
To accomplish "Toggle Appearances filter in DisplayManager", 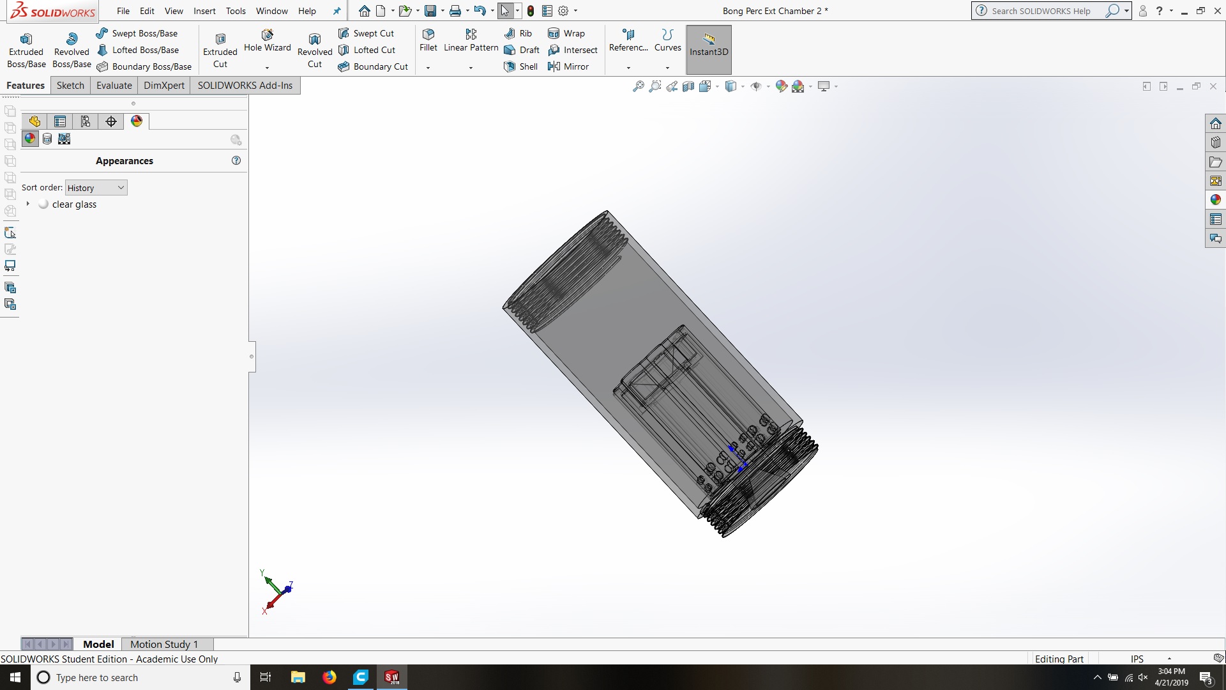I will click(30, 139).
